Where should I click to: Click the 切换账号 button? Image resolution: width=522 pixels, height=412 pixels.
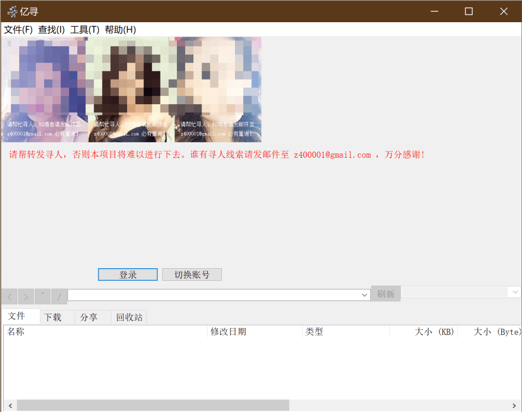pos(192,275)
